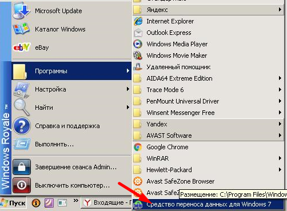
Task: Choose Выполнить... from the Start menu
Action: [x=71, y=144]
